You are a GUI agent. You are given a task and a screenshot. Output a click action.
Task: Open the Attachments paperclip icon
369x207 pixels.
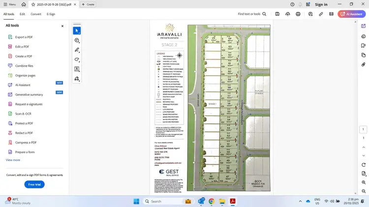click(x=364, y=64)
